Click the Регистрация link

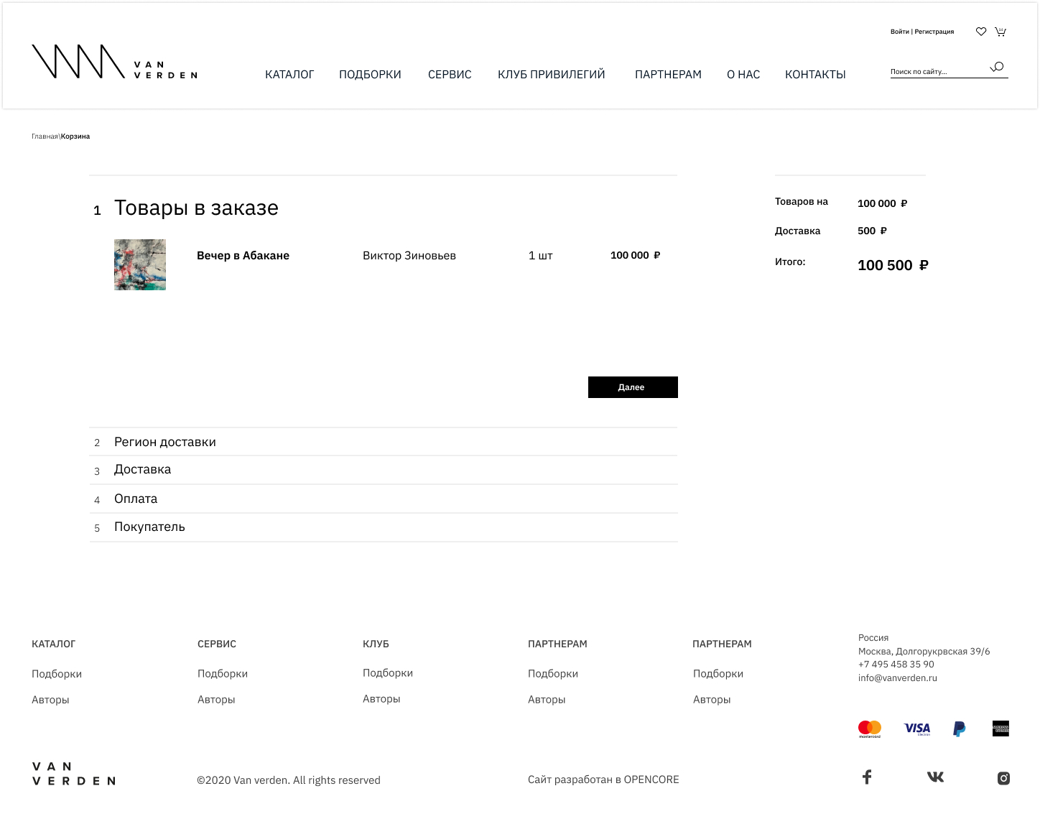[934, 32]
